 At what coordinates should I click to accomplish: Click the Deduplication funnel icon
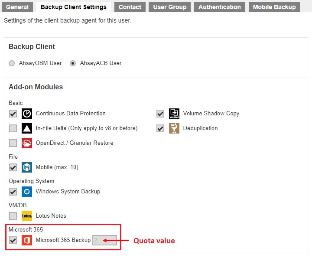pyautogui.click(x=174, y=128)
